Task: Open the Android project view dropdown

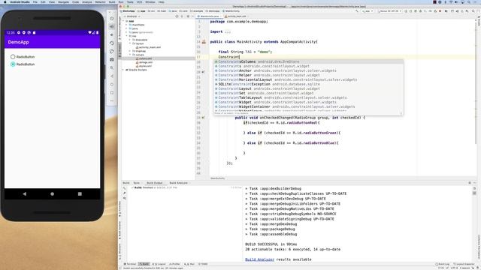Action: [x=132, y=16]
